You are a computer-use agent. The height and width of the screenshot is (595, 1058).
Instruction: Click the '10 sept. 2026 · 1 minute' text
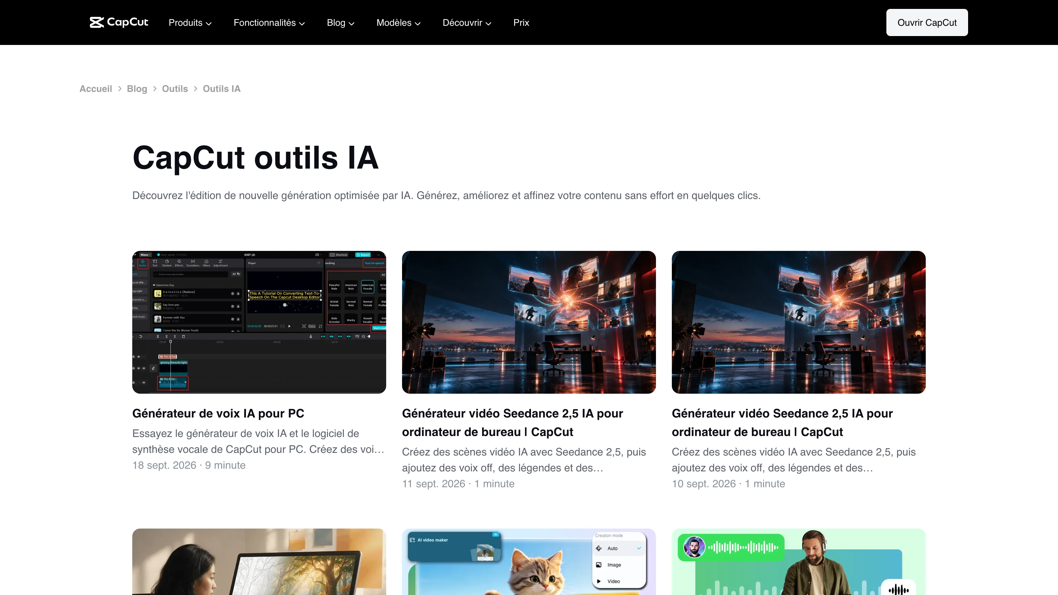pos(728,484)
